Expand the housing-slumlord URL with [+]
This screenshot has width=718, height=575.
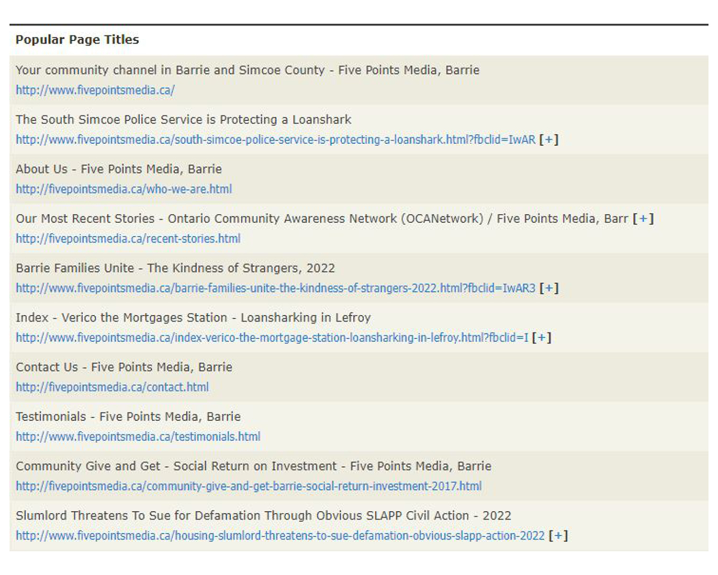click(559, 535)
